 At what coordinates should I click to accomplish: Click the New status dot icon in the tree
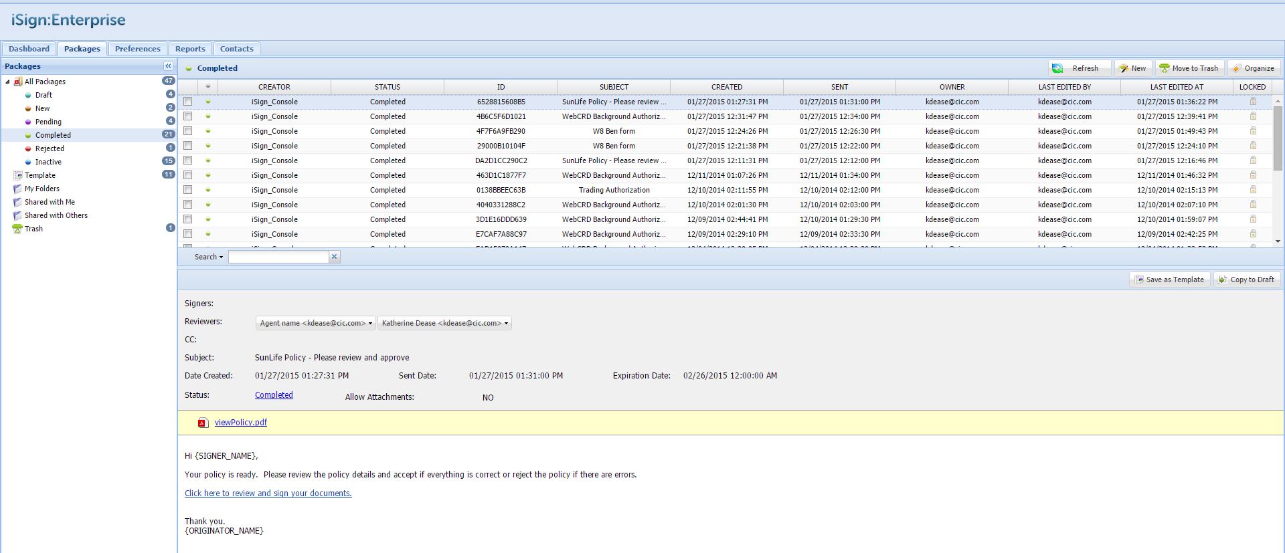(28, 108)
